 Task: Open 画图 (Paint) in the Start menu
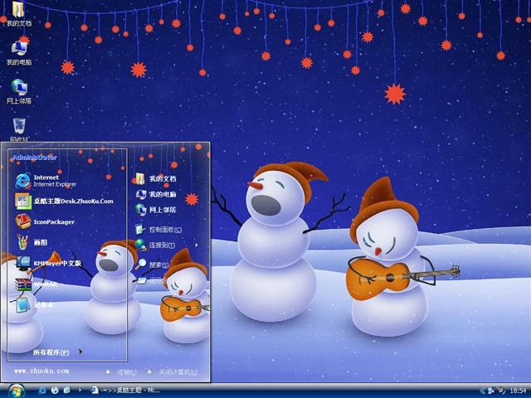tap(32, 242)
